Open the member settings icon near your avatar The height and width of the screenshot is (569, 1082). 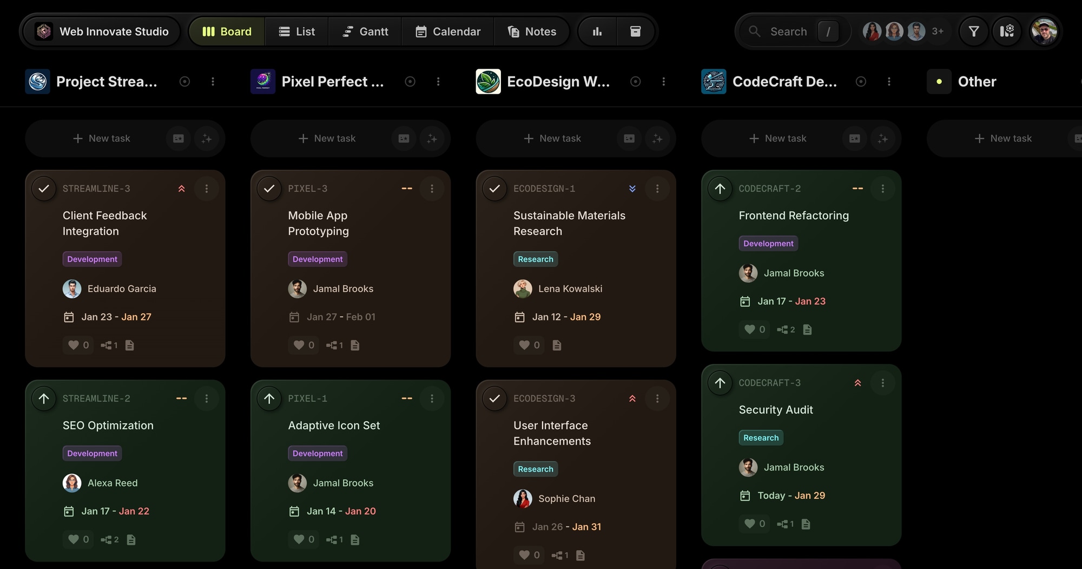(x=1007, y=31)
